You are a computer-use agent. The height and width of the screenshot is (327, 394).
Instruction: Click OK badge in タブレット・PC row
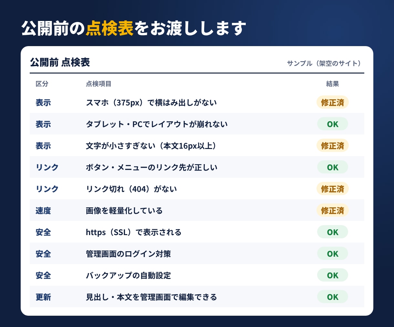[332, 124]
